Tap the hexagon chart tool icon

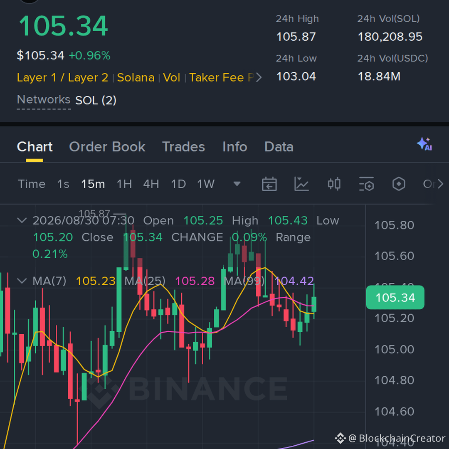(x=399, y=184)
